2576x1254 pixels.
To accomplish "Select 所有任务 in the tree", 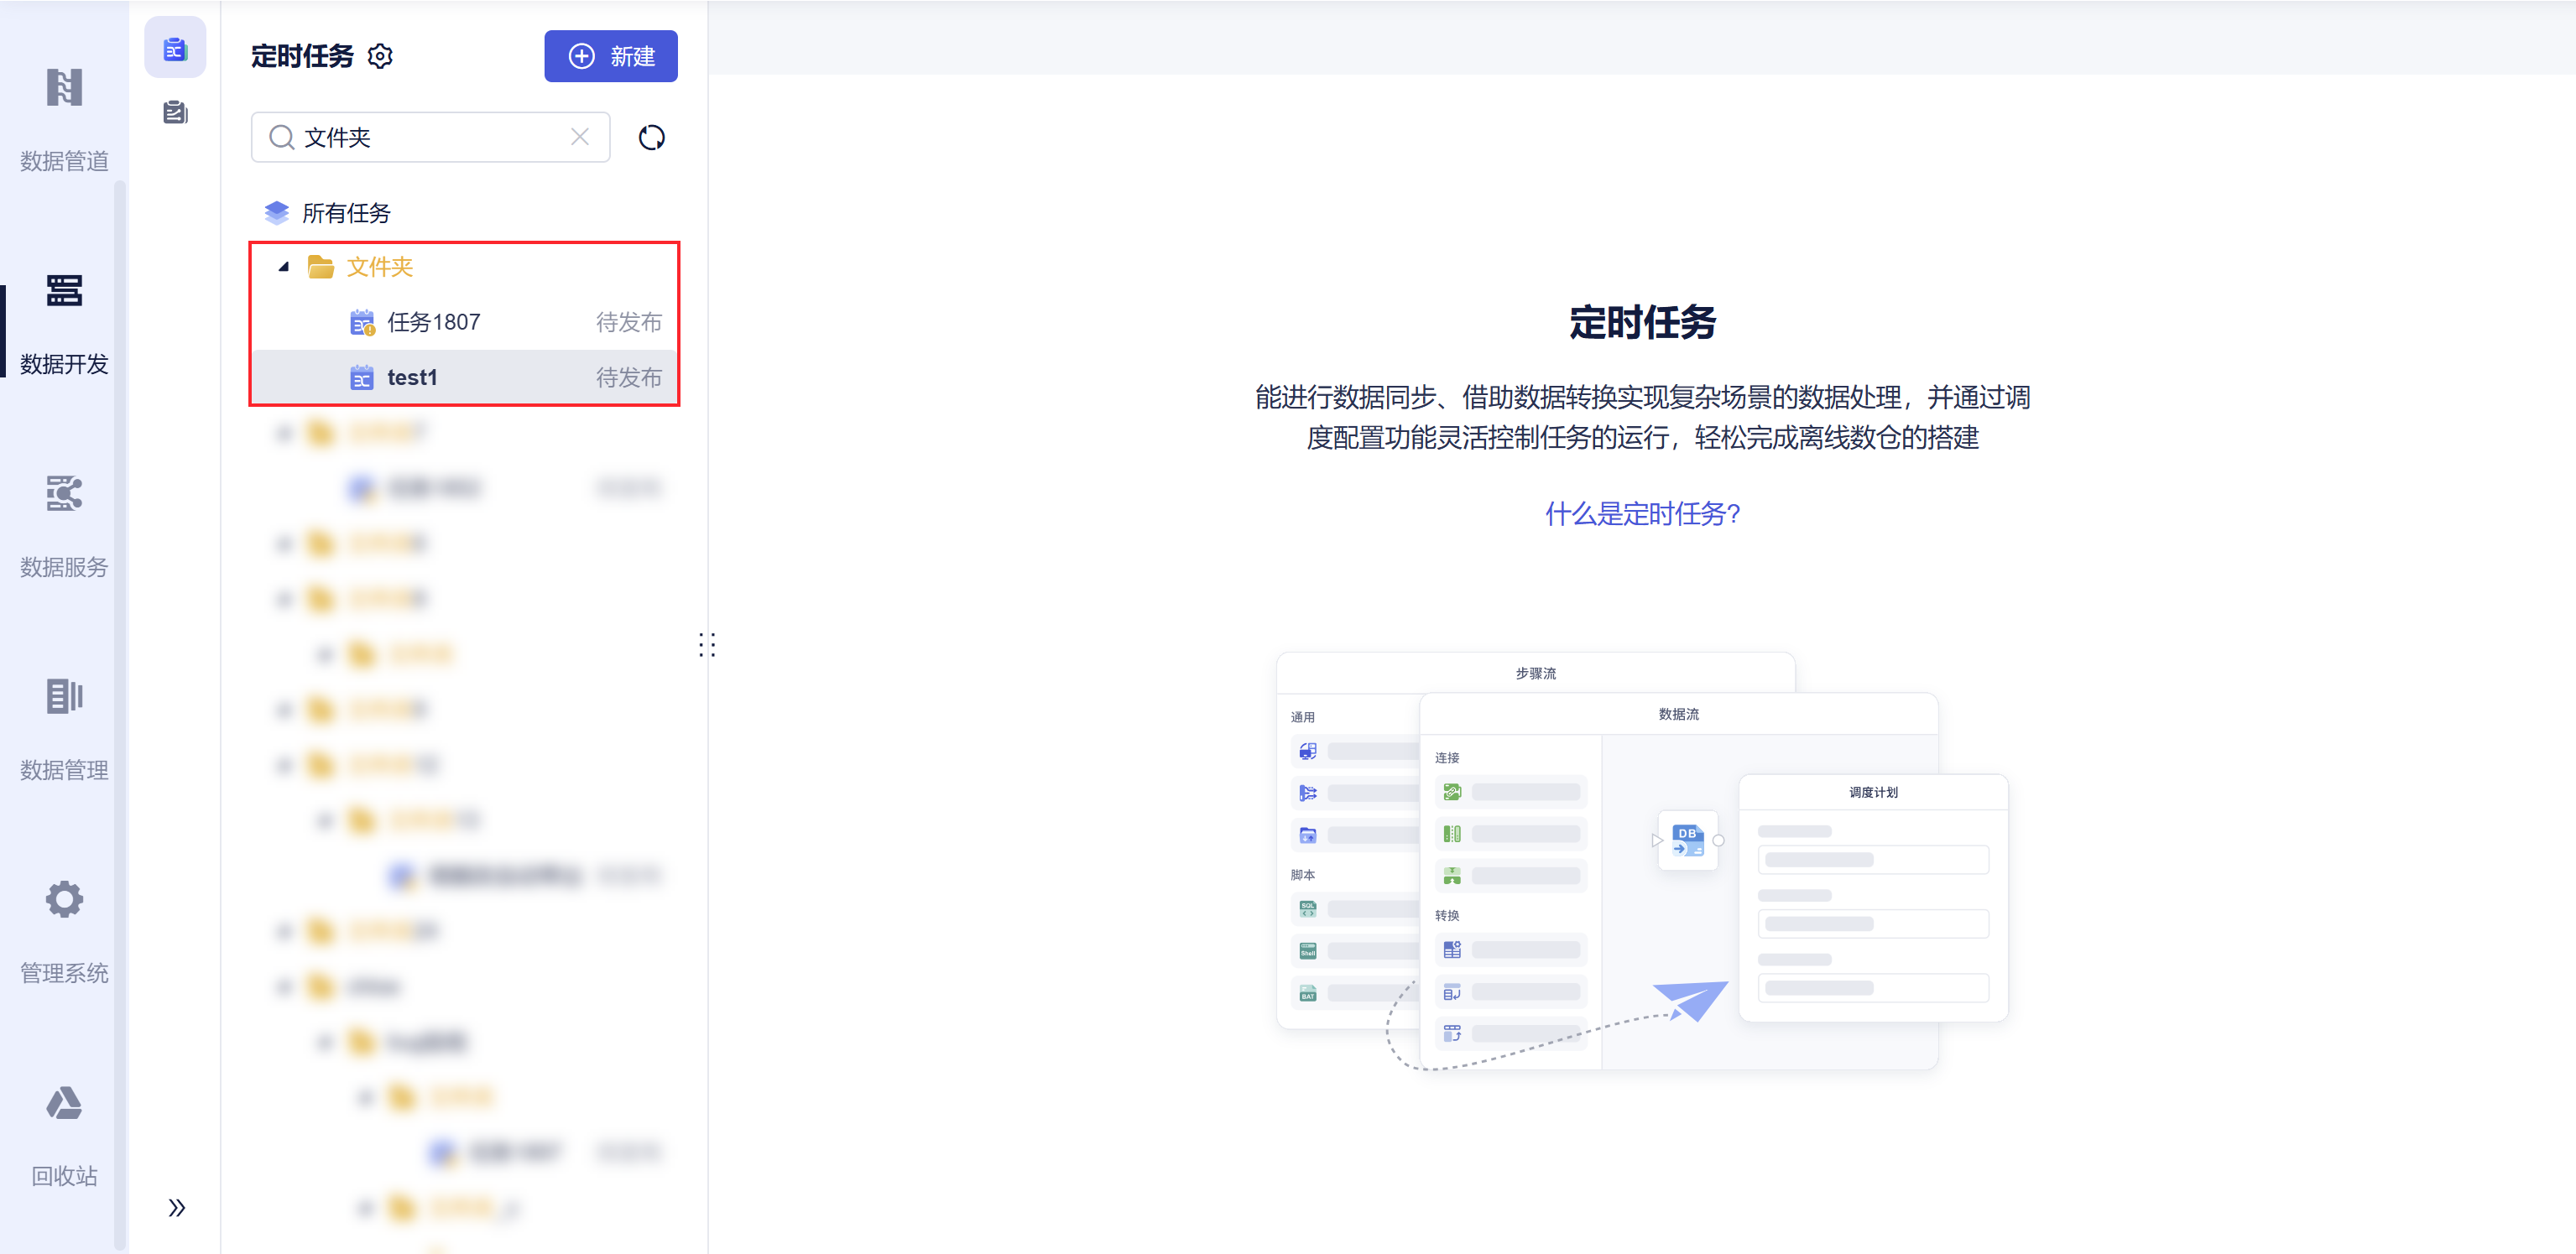I will pyautogui.click(x=346, y=213).
